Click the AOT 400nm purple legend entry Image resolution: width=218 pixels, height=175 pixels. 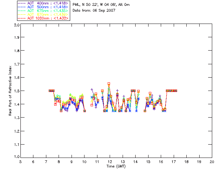click(43, 3)
